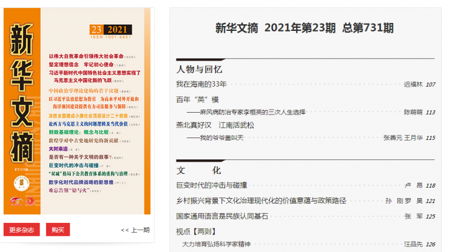Image resolution: width=455 pixels, height=252 pixels.
Task: Click the 购买 button
Action: click(58, 230)
